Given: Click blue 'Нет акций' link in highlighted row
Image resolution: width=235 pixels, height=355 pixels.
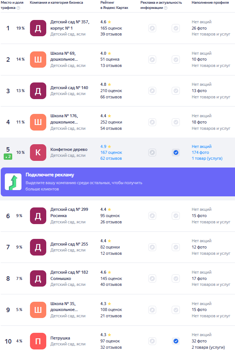Looking at the screenshot, I should [202, 146].
